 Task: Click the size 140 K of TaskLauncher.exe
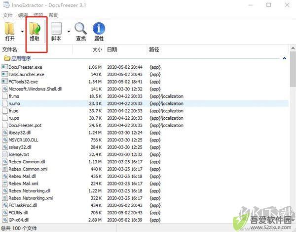96,74
